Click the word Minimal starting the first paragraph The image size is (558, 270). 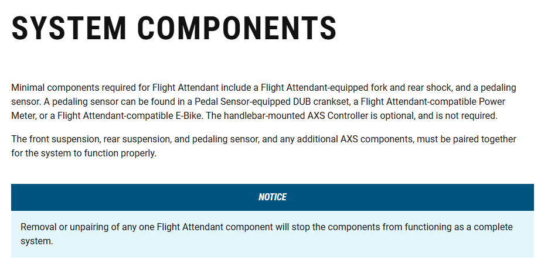point(28,88)
